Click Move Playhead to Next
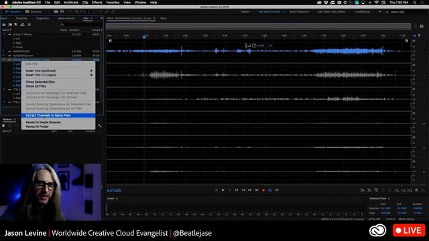This screenshot has height=241, width=429. (x=257, y=190)
